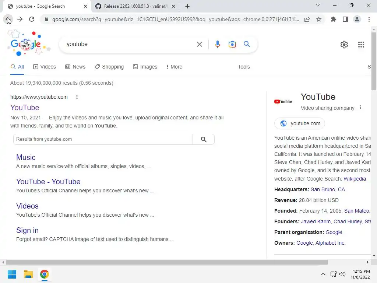This screenshot has height=283, width=377.
Task: Close the Release 22621.608.51.3 tab
Action: [x=173, y=6]
